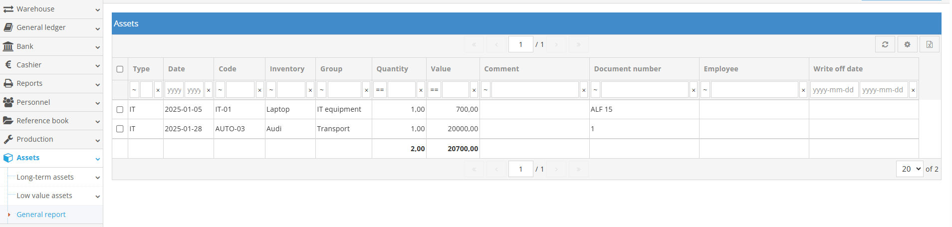Viewport: 952px width, 227px height.
Task: Click the refresh table icon
Action: pyautogui.click(x=885, y=44)
